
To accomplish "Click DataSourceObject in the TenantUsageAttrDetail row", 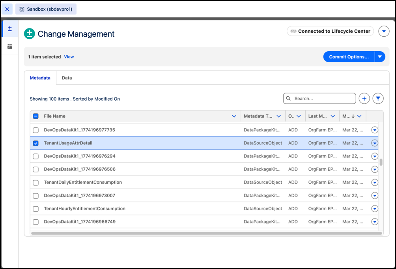I will (x=263, y=143).
